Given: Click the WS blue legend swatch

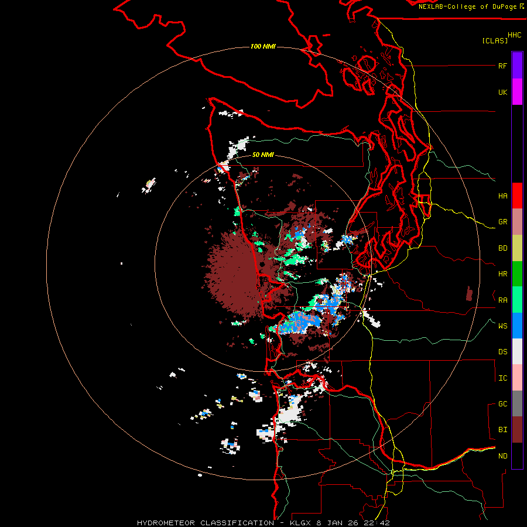Looking at the screenshot, I should (517, 326).
